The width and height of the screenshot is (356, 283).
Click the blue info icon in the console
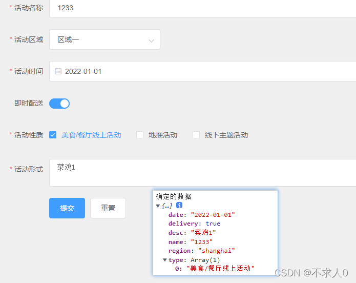[179, 205]
